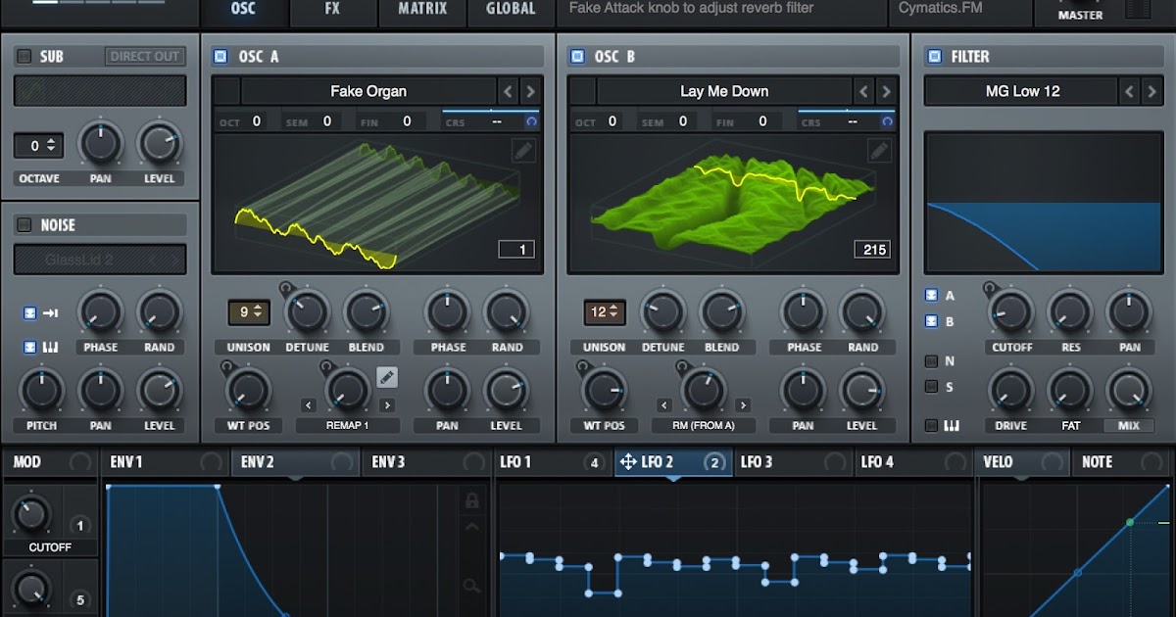
Task: Click the SUB DIRECT OUT button
Action: click(x=145, y=57)
